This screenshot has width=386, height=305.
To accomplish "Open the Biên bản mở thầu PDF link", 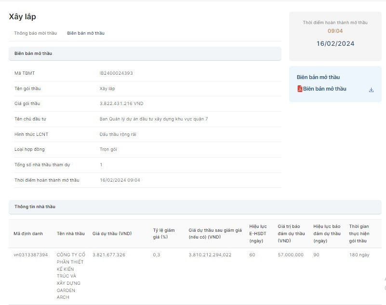I will click(324, 89).
